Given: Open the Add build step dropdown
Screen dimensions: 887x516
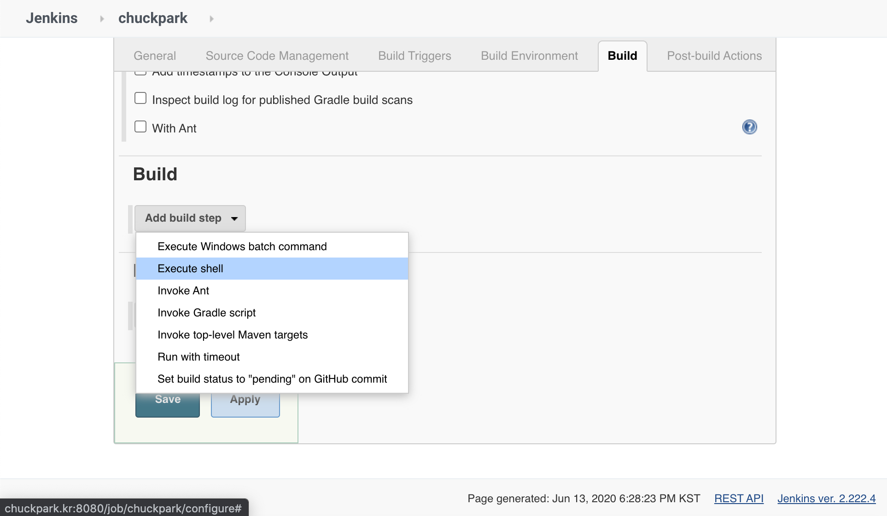Looking at the screenshot, I should (190, 218).
